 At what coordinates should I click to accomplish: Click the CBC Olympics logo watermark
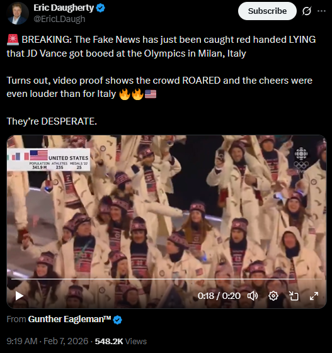tap(301, 160)
